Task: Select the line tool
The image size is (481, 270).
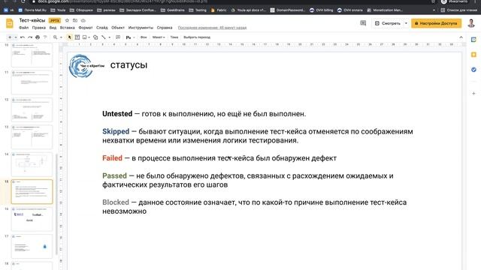Action: pos(104,37)
